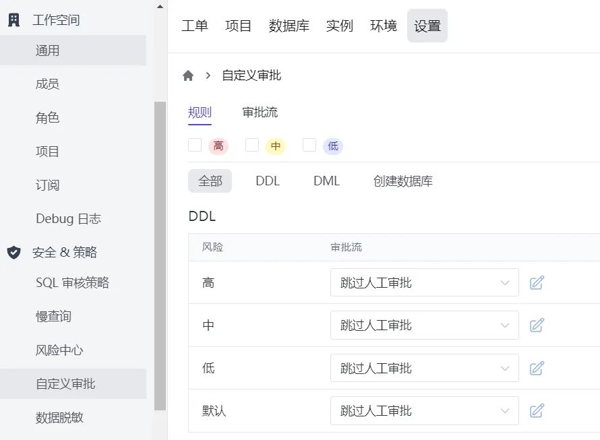Click the edit icon for 低 risk row
This screenshot has width=600, height=440.
(537, 368)
